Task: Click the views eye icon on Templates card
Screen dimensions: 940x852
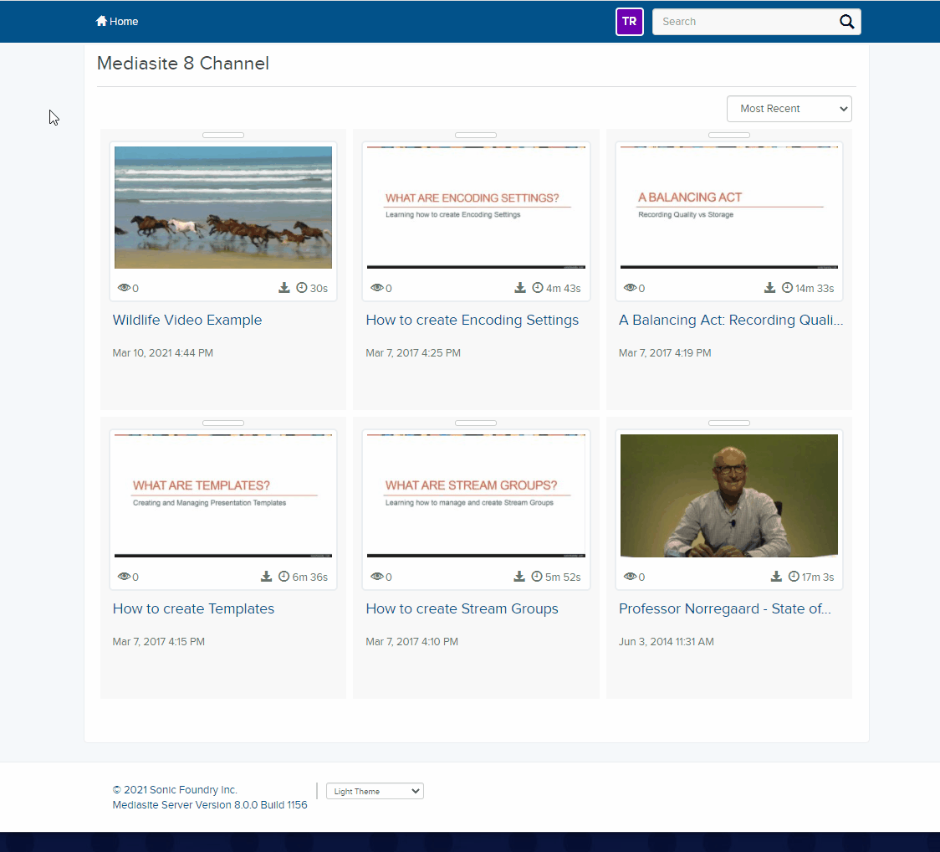Action: click(124, 576)
